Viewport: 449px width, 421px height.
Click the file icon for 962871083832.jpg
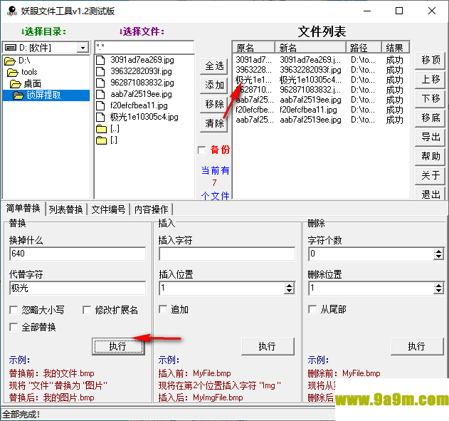pos(100,83)
